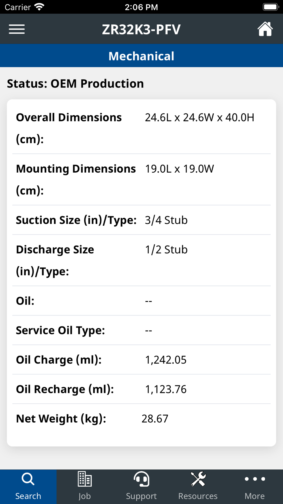Tap the Status: OEM Production text
Image resolution: width=283 pixels, height=504 pixels.
click(75, 84)
